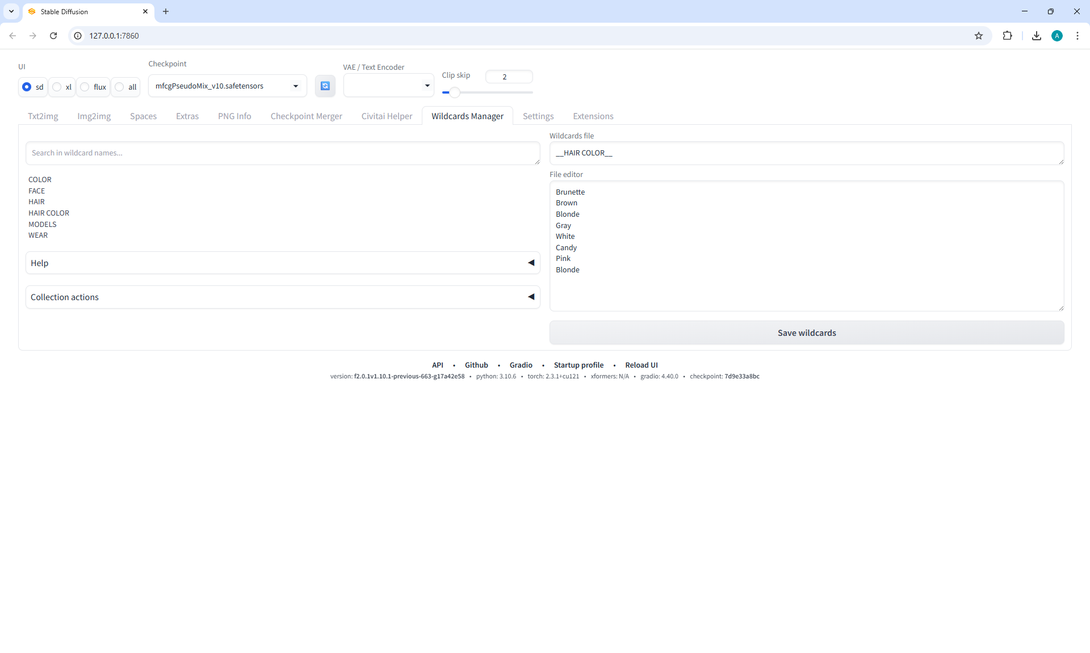The width and height of the screenshot is (1090, 653).
Task: Choose the all UI radio option
Action: (120, 87)
